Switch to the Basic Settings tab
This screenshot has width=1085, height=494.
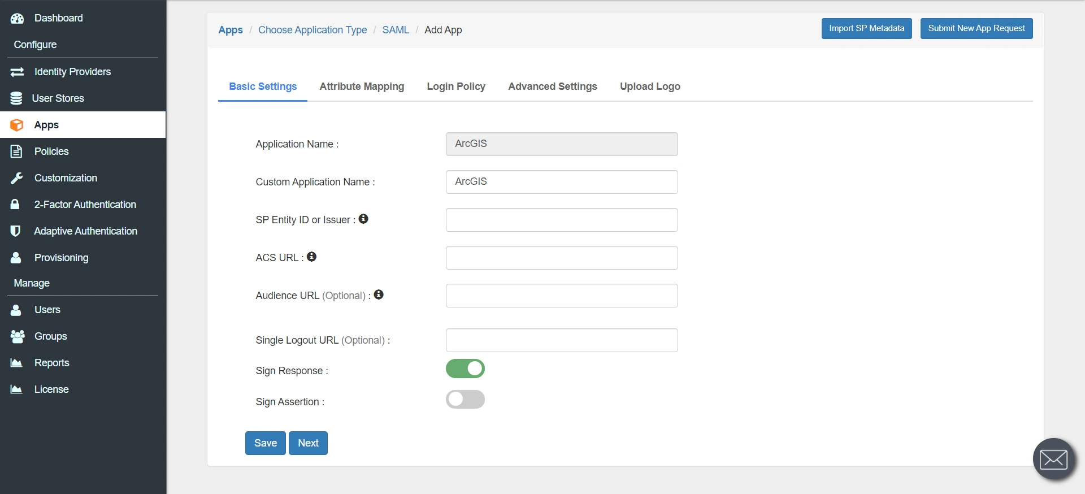pyautogui.click(x=263, y=86)
